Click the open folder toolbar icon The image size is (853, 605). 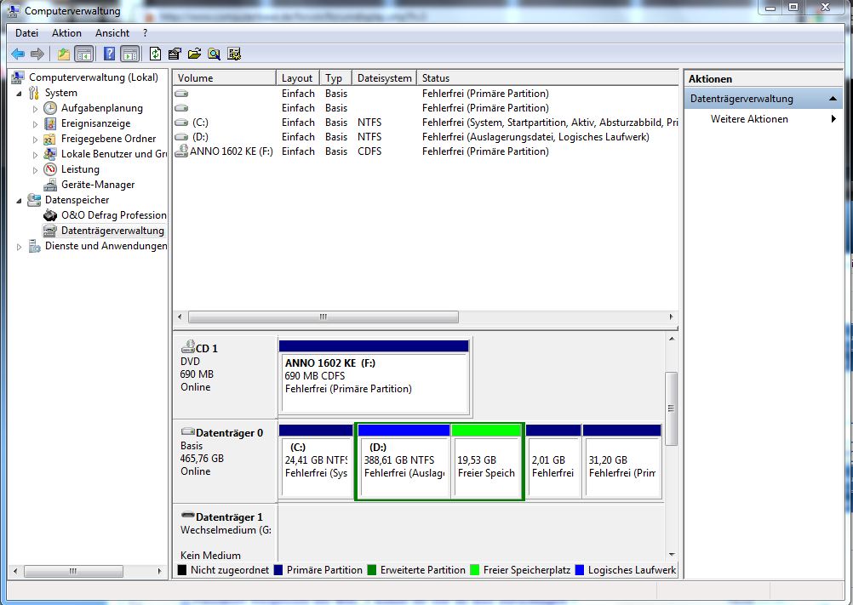[194, 54]
